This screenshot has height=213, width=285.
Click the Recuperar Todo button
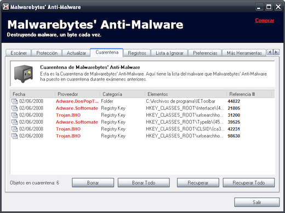point(249,183)
